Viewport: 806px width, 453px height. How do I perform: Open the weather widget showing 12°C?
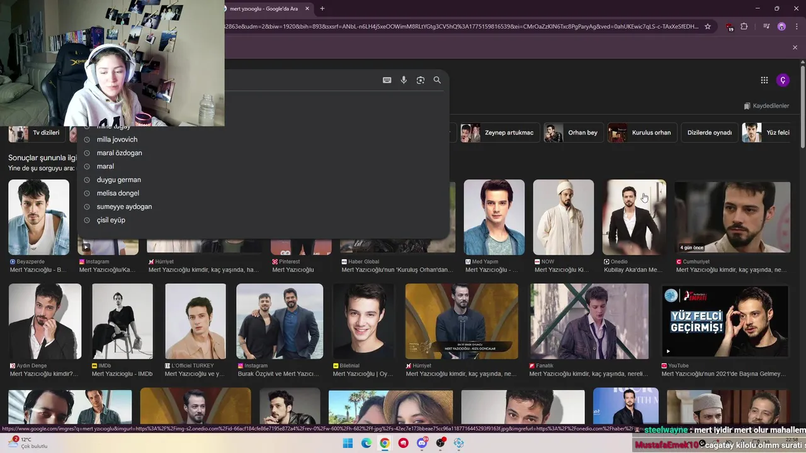coord(26,443)
